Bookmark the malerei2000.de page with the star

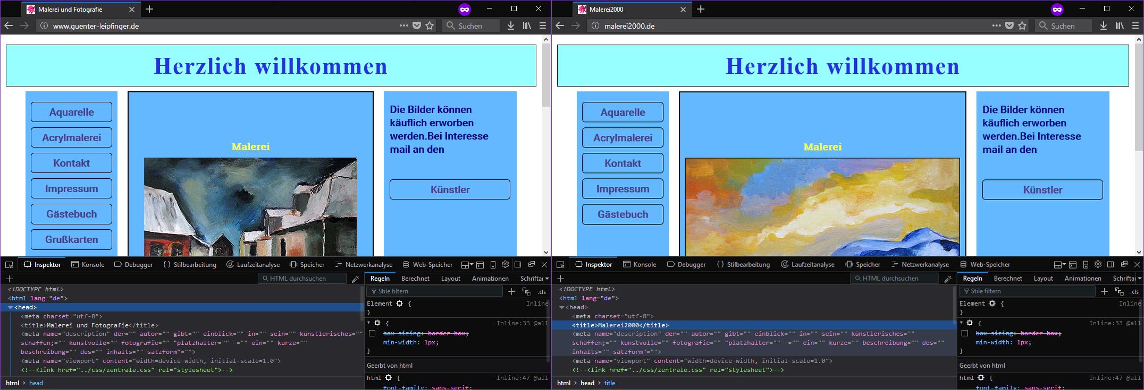point(1022,25)
